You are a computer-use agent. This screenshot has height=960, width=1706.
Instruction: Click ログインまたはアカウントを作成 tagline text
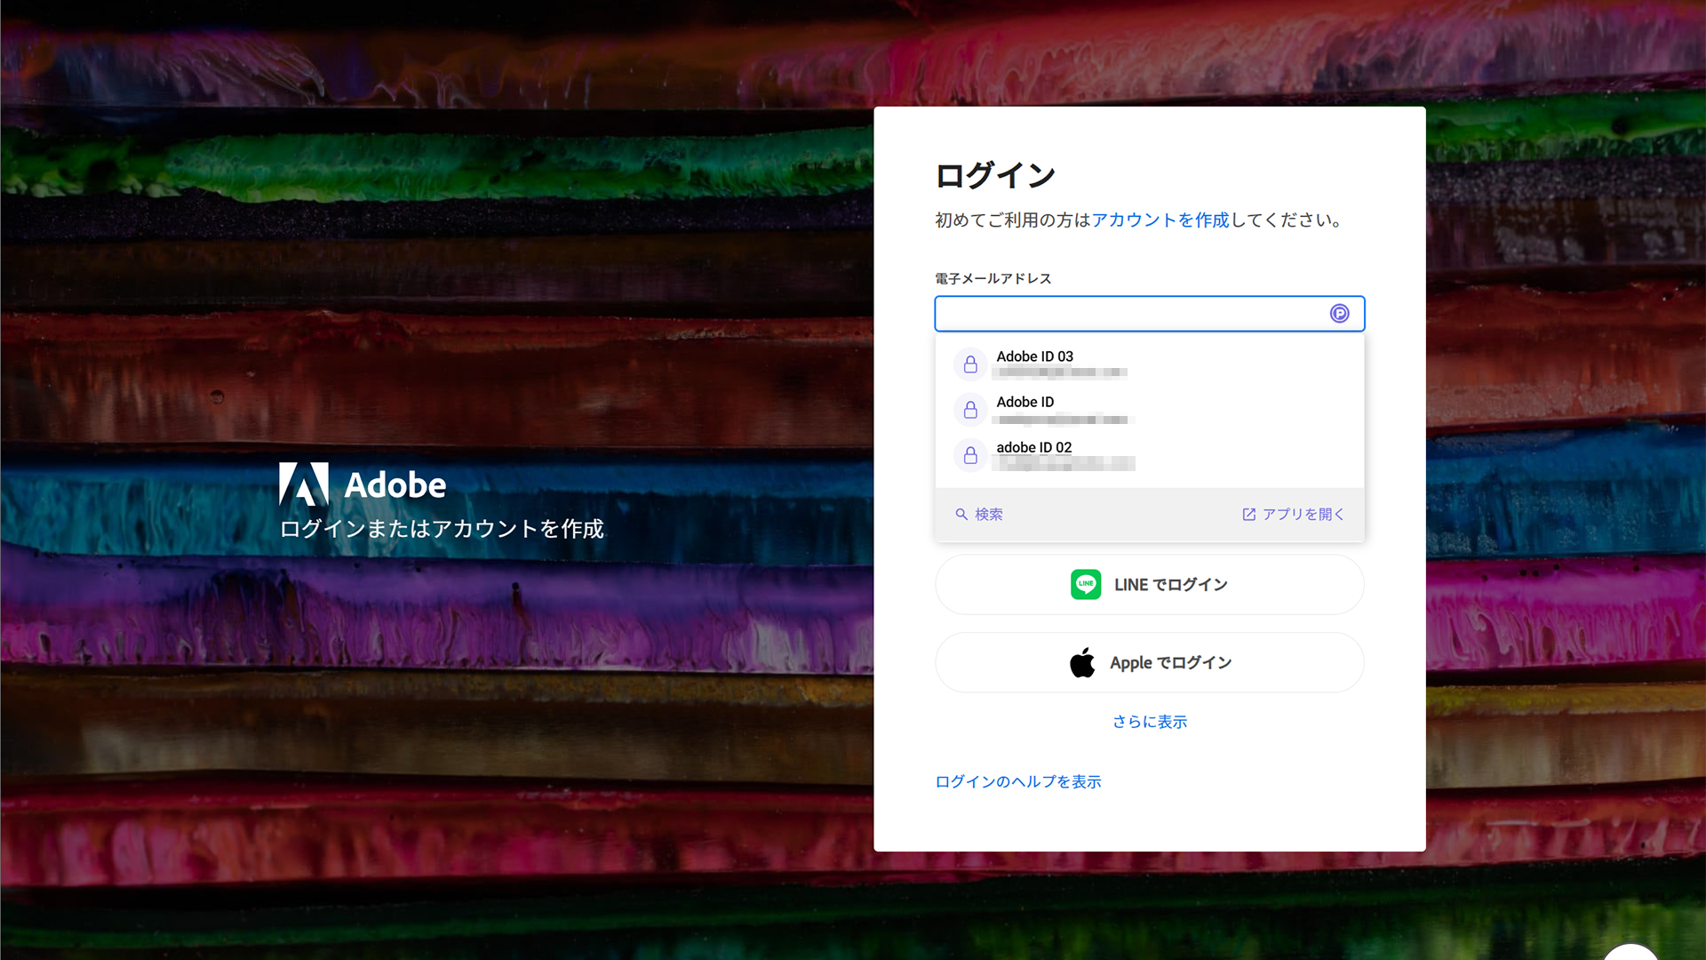coord(442,529)
